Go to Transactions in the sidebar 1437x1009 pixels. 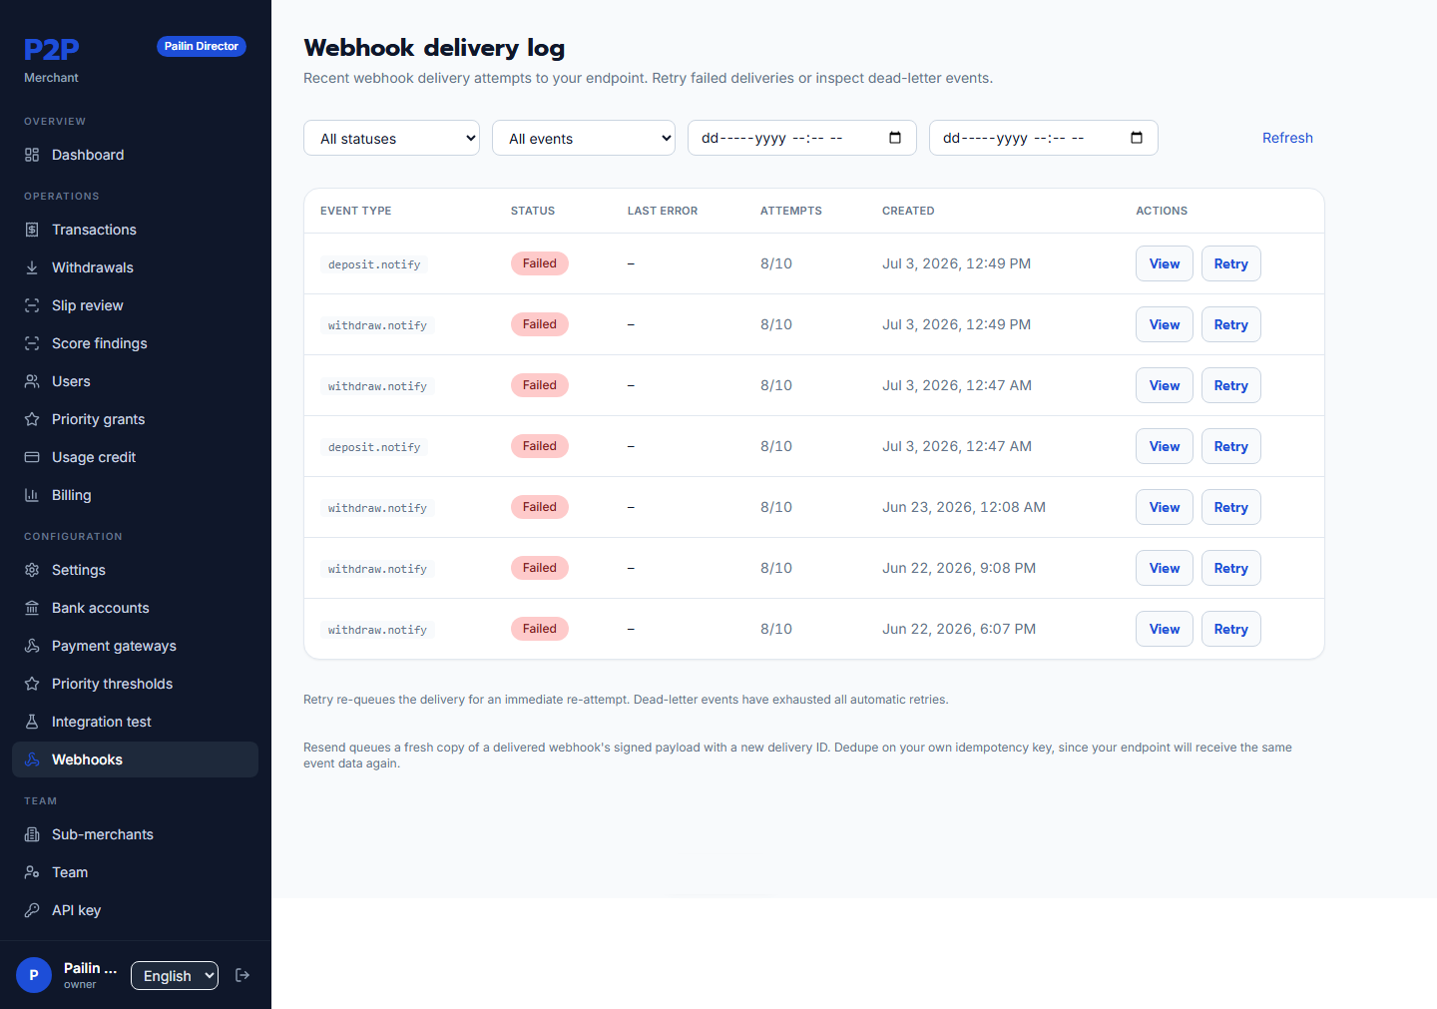135,230
